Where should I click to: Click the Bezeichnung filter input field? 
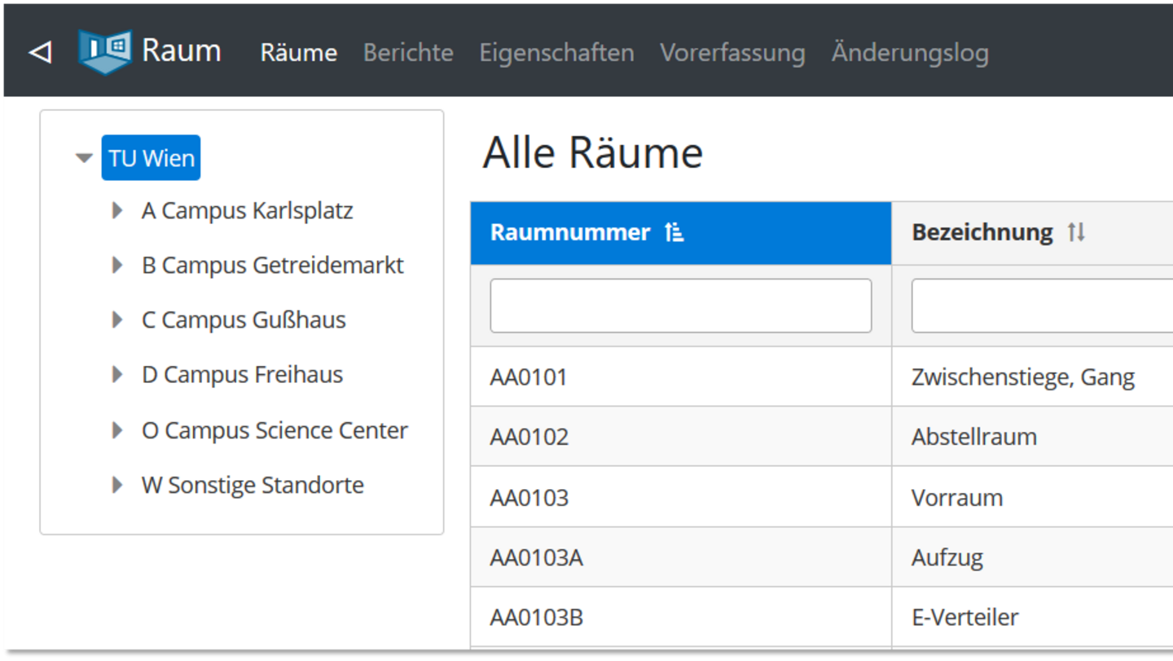[x=1043, y=306]
